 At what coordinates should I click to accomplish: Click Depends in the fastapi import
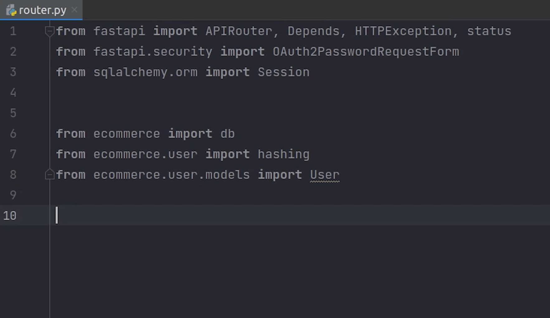pyautogui.click(x=313, y=31)
